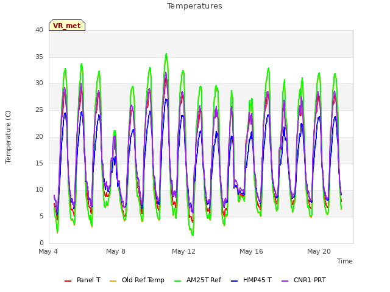Click the 10 y-axis tick label
390x292 pixels.
point(39,190)
